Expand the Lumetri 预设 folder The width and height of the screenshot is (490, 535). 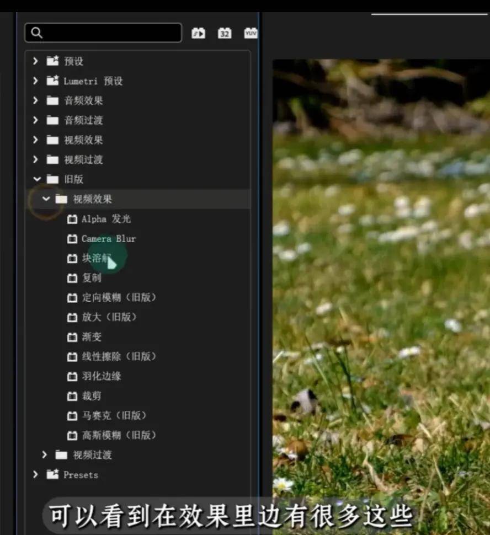[36, 81]
